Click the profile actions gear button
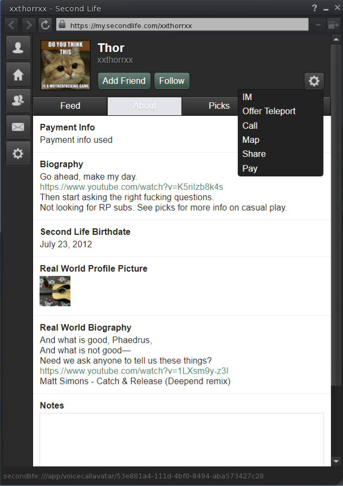The width and height of the screenshot is (343, 486). pyautogui.click(x=314, y=81)
